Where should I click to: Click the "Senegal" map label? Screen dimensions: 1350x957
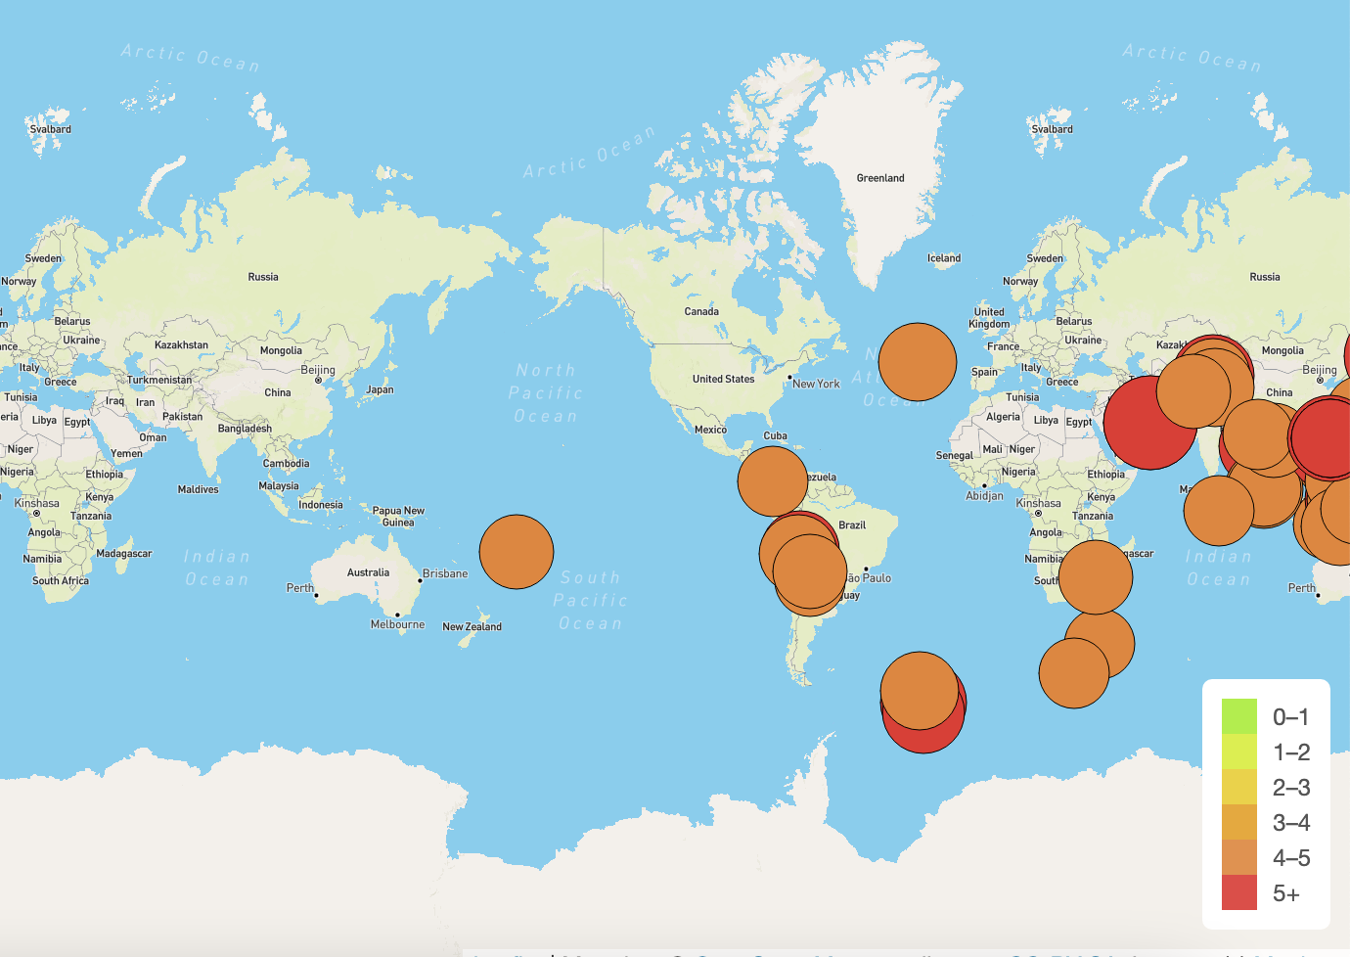[x=954, y=455]
